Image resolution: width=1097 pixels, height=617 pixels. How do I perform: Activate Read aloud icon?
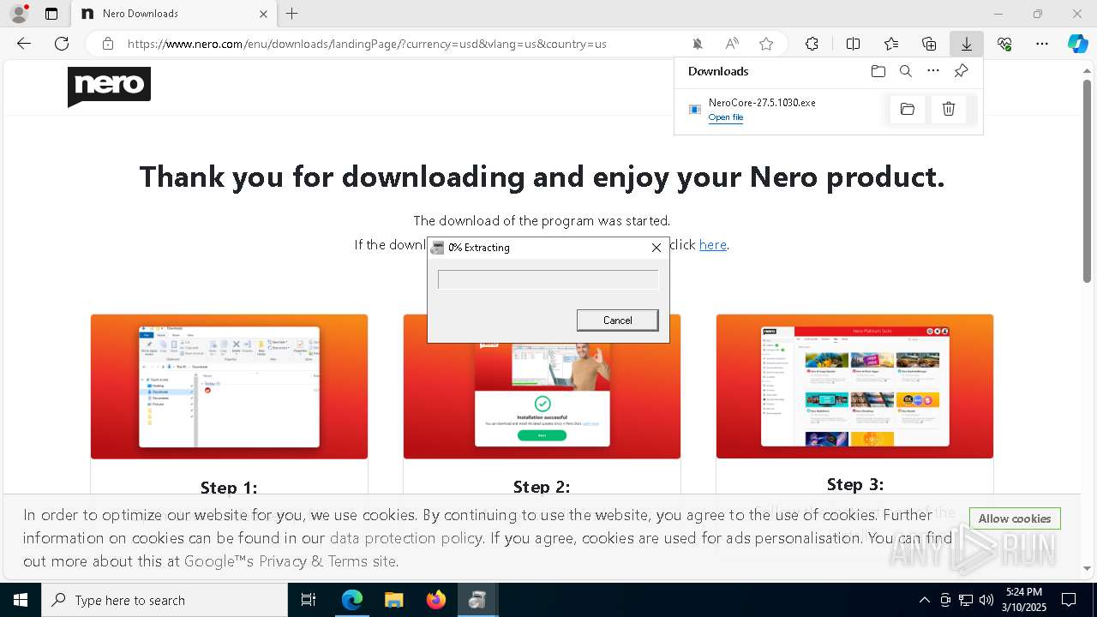click(732, 44)
